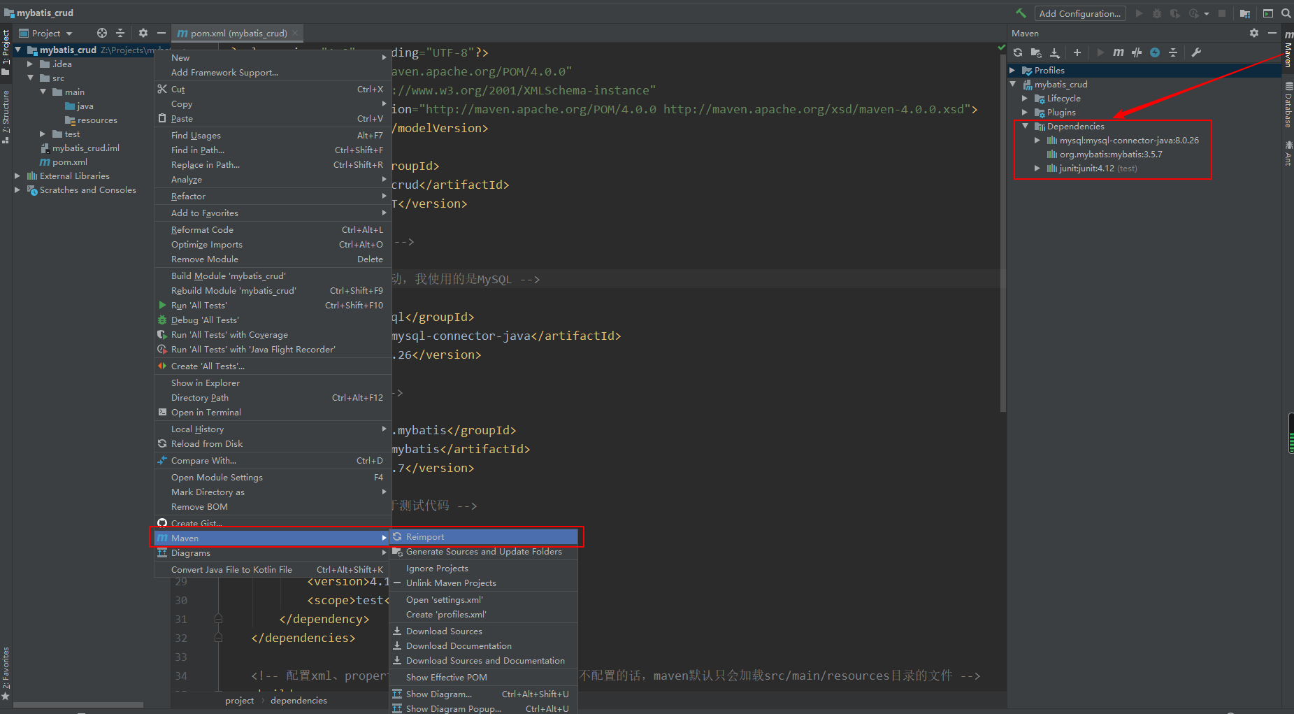Select Unlink Maven Projects menu item
The width and height of the screenshot is (1294, 714).
(484, 583)
